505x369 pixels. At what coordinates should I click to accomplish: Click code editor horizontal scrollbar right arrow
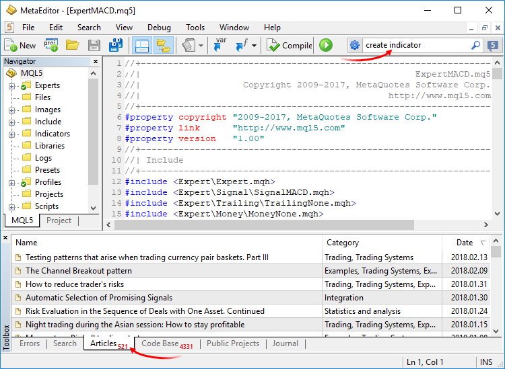tap(486, 224)
